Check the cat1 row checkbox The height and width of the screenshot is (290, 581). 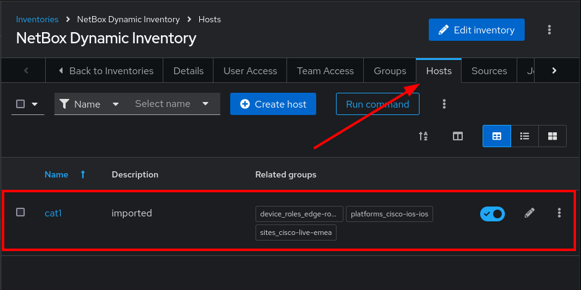pos(20,212)
